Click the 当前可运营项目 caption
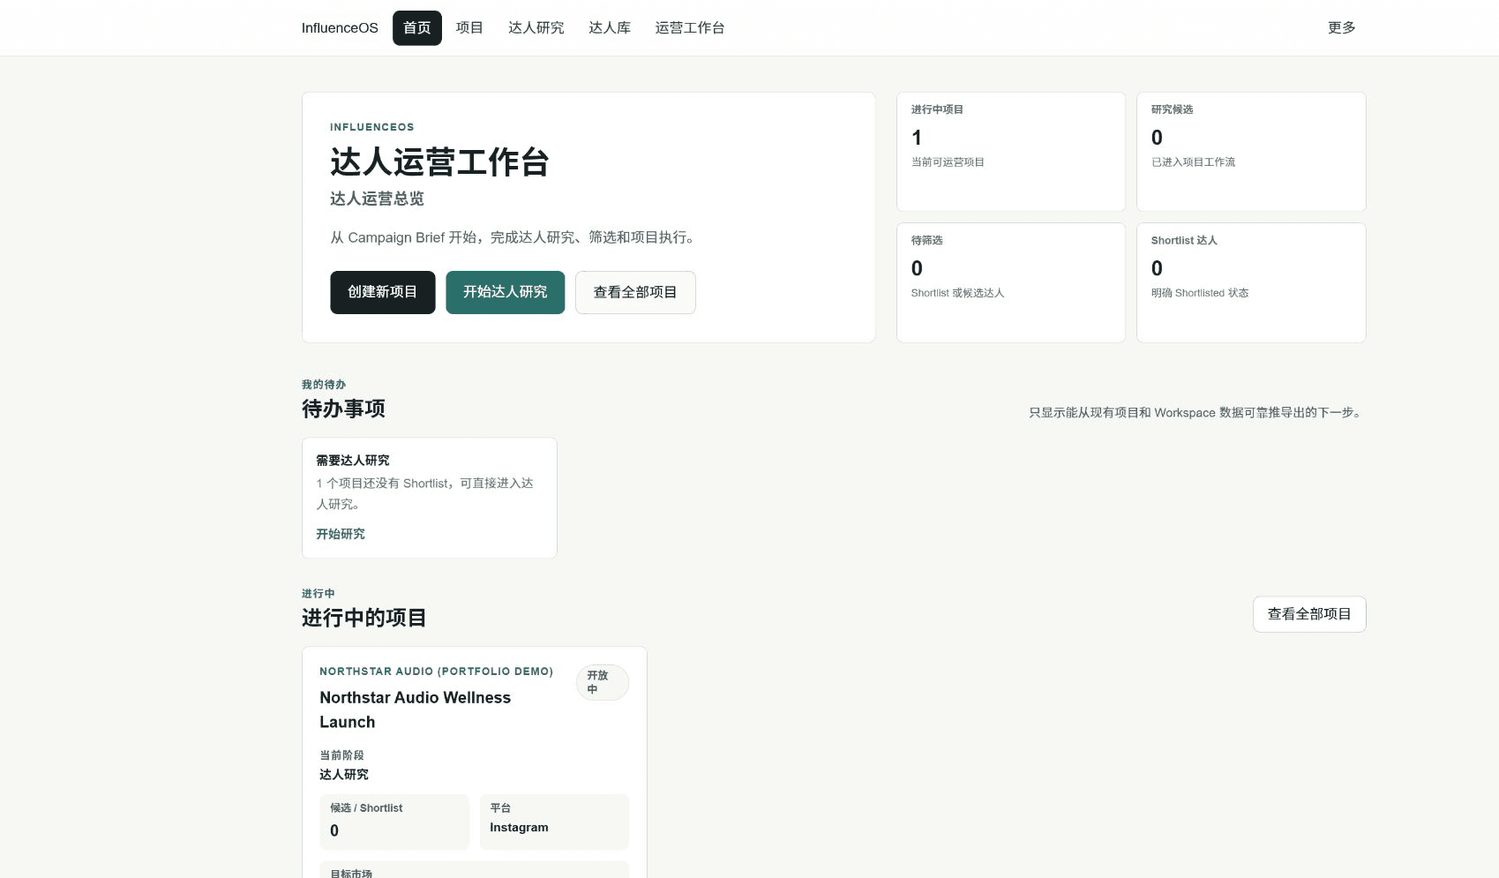This screenshot has width=1499, height=878. pyautogui.click(x=948, y=162)
